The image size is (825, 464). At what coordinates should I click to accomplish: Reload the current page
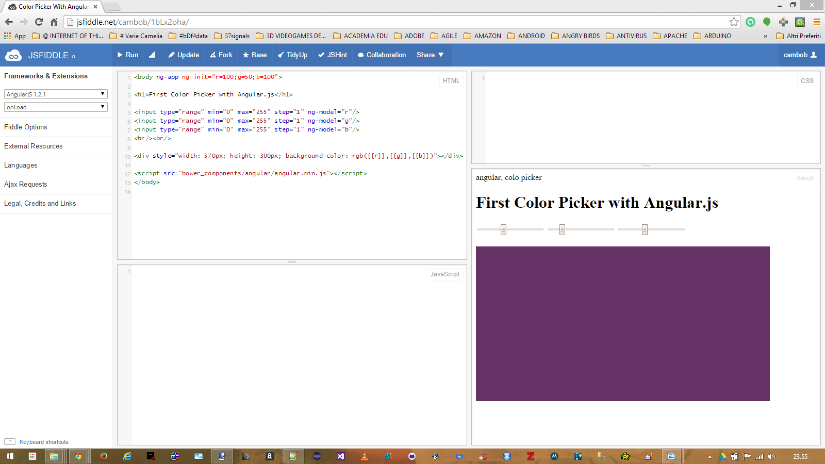point(39,22)
